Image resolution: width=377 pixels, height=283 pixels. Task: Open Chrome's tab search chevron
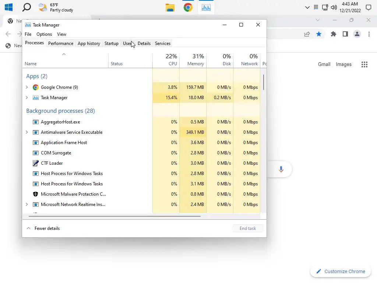pos(318,20)
